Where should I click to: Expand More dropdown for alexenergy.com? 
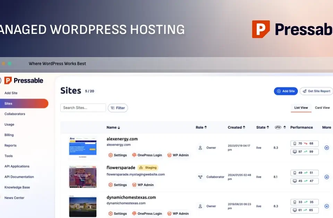coord(326,148)
